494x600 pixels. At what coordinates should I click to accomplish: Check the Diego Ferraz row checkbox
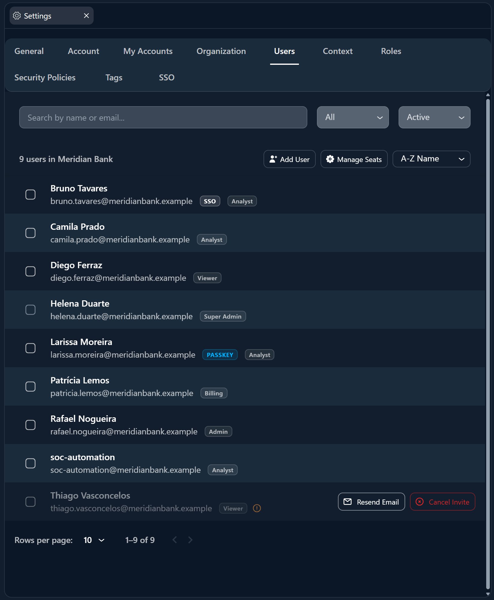coord(30,271)
